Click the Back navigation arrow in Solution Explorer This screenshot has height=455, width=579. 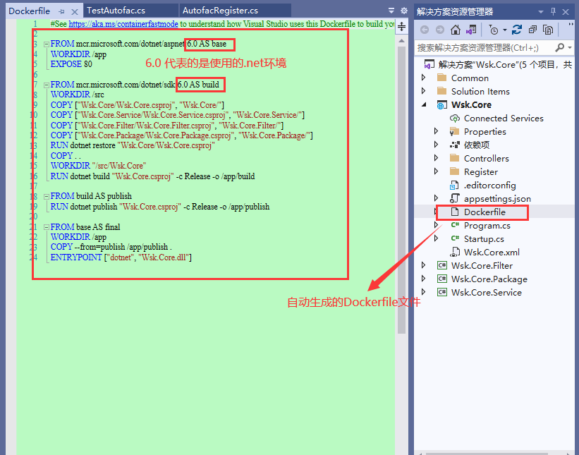click(x=425, y=30)
